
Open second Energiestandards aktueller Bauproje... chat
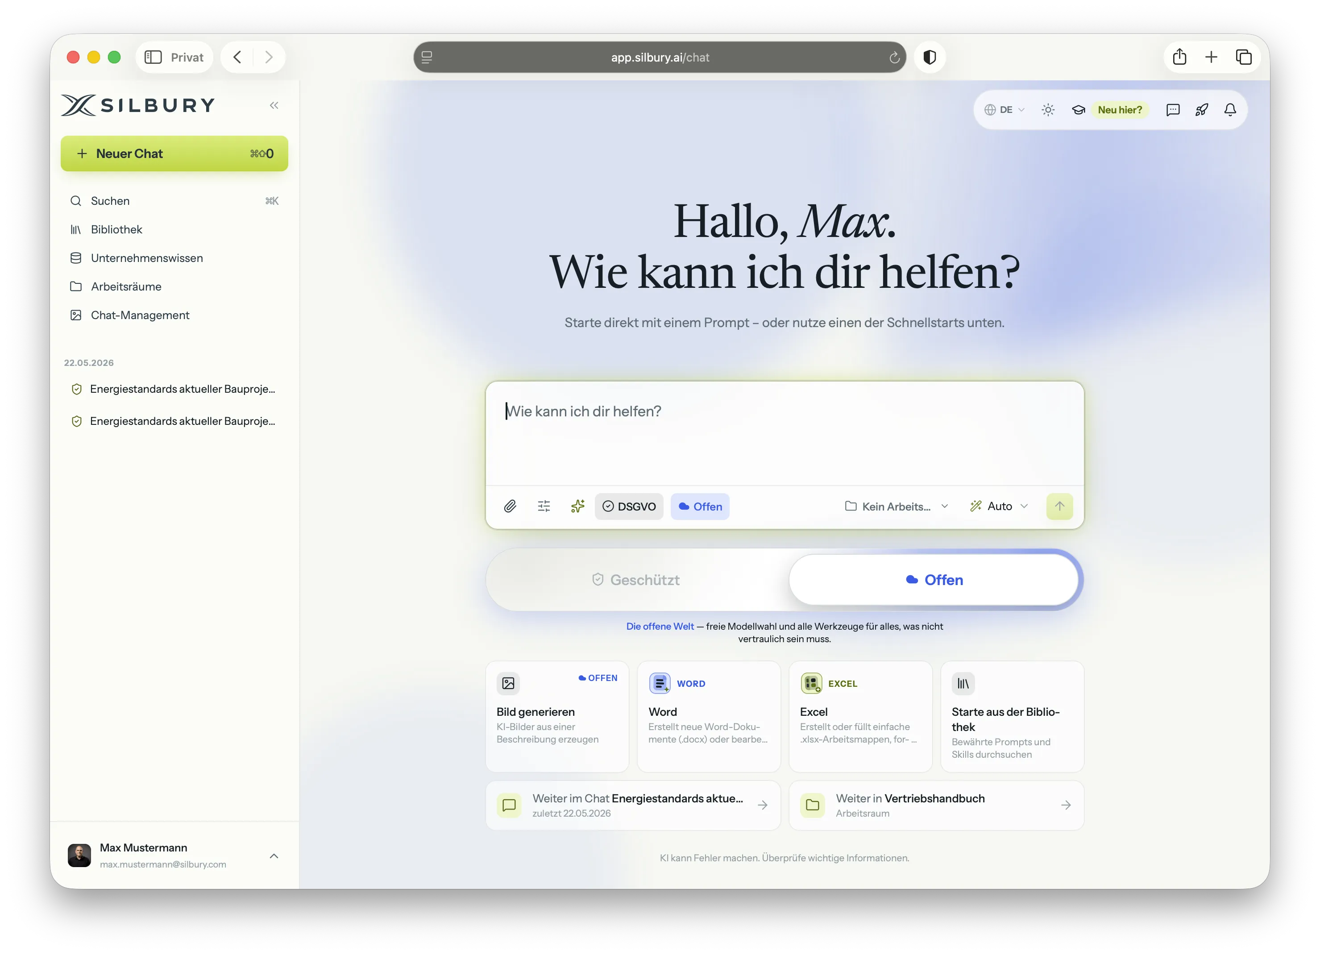click(174, 421)
